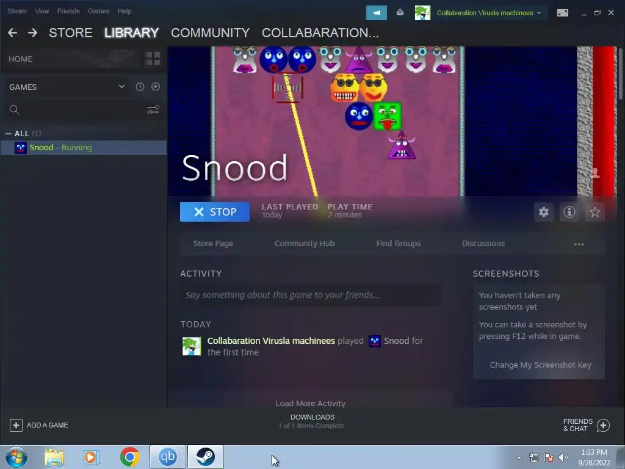Open the Community Hub link
The image size is (625, 469).
(305, 243)
